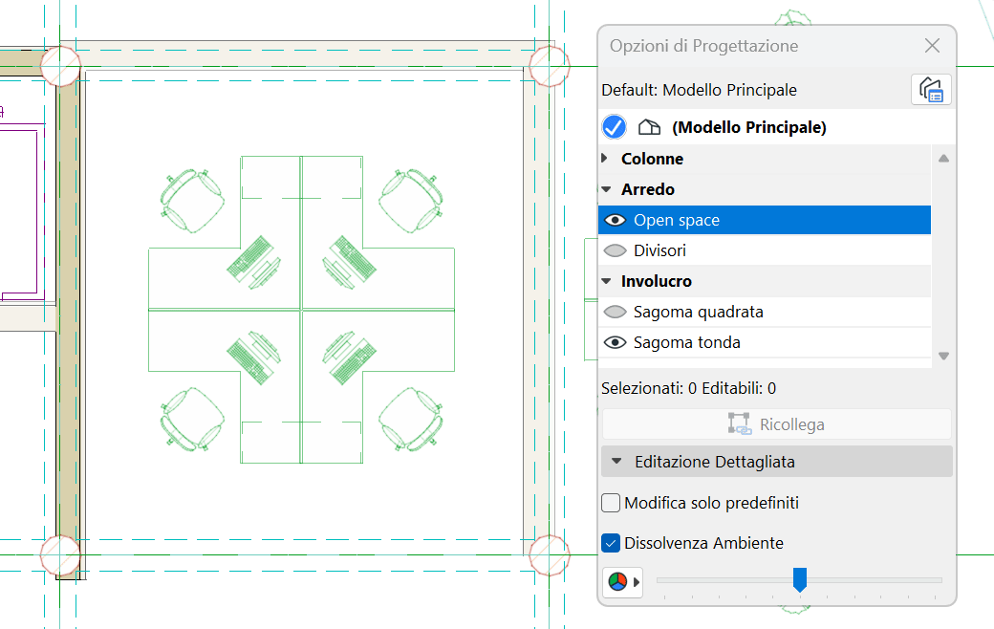Collapse the Involucro group
Image resolution: width=994 pixels, height=629 pixels.
[x=606, y=281]
